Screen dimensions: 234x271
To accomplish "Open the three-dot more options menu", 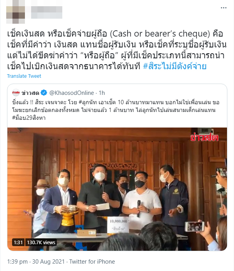I will [x=223, y=8].
